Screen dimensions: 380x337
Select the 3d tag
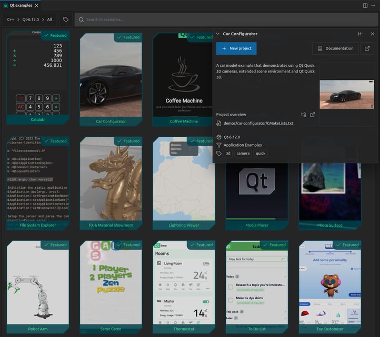pyautogui.click(x=228, y=153)
